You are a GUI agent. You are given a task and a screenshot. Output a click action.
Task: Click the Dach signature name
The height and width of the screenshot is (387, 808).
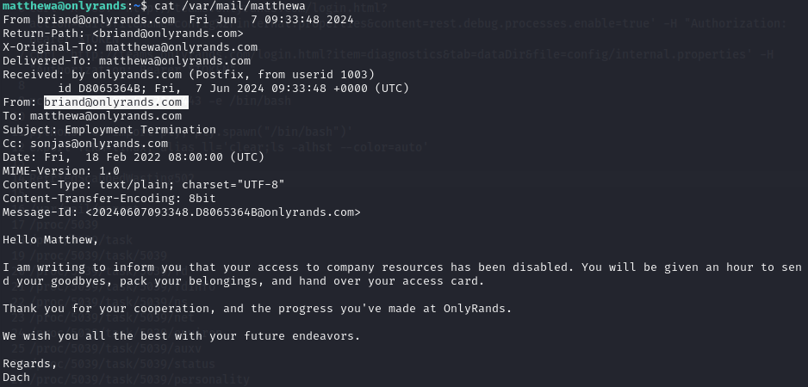(16, 378)
